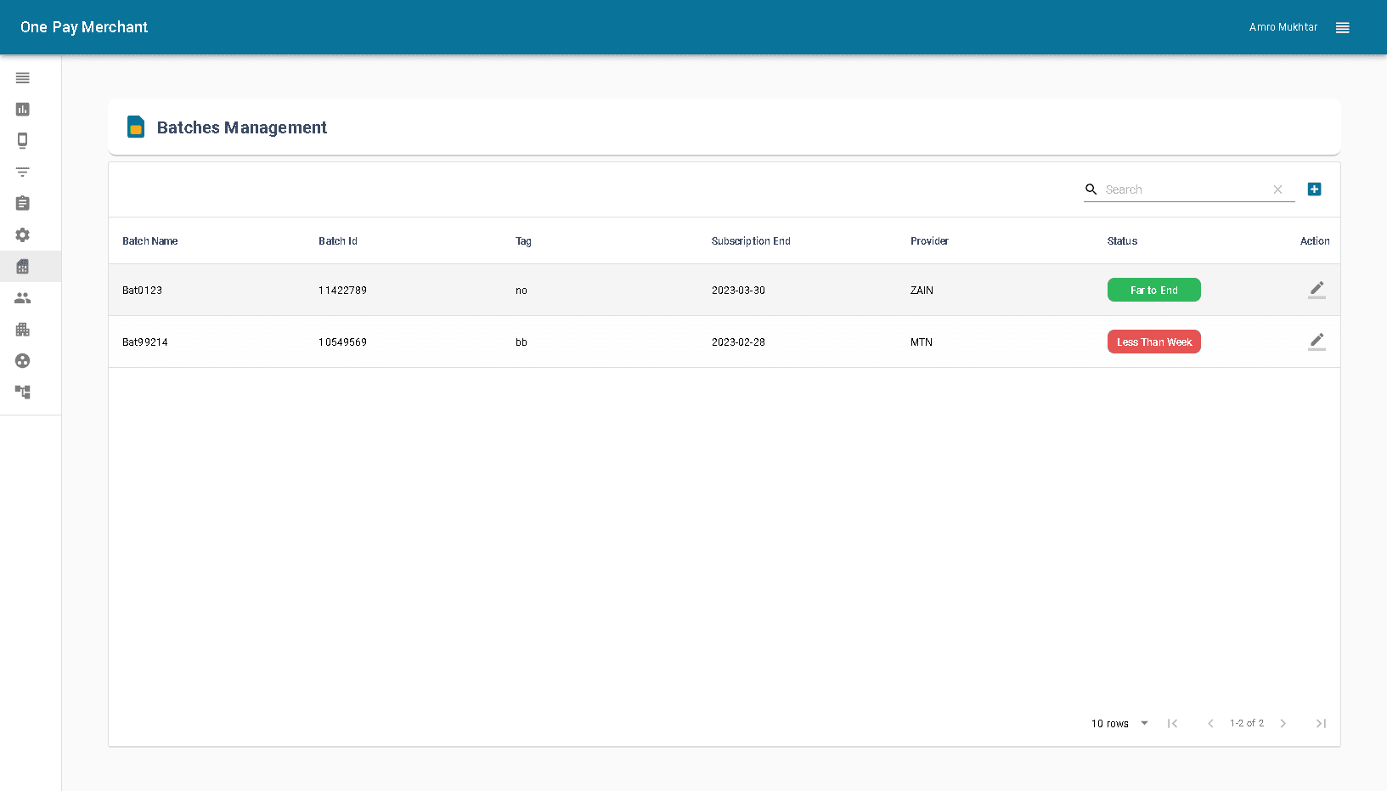Go to next page with chevron arrow
This screenshot has height=791, width=1387.
(x=1283, y=723)
